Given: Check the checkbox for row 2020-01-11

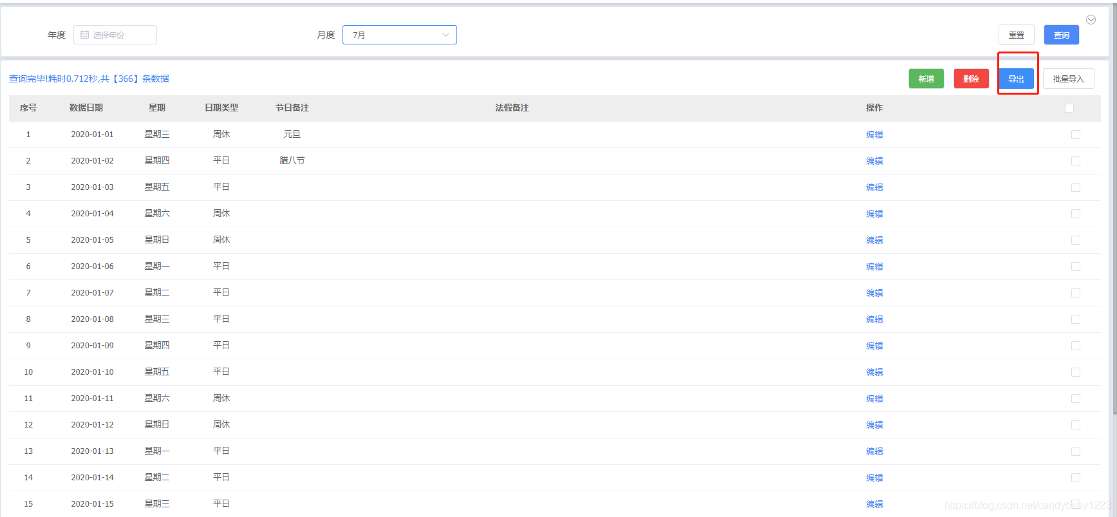Looking at the screenshot, I should (x=1075, y=399).
